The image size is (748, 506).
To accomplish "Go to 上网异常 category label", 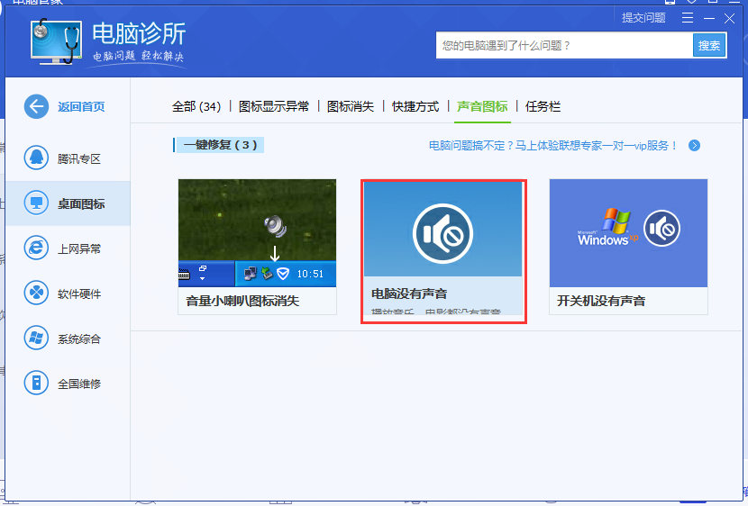I will tap(79, 248).
